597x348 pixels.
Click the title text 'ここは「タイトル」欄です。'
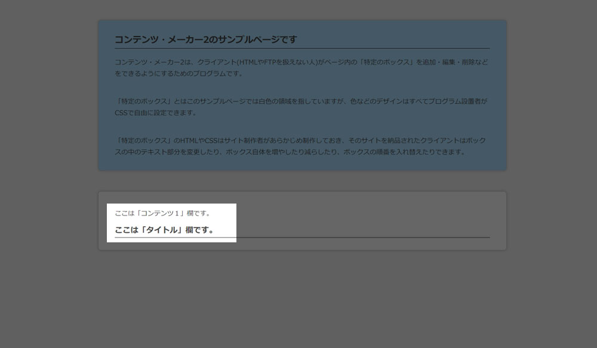165,230
